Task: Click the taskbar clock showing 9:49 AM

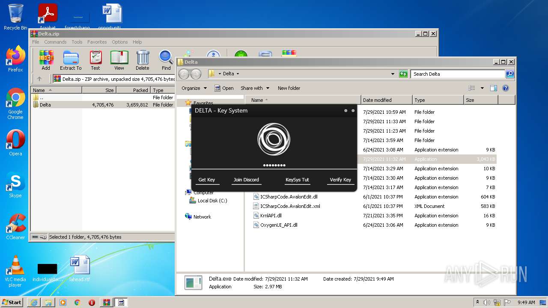Action: tap(526, 302)
